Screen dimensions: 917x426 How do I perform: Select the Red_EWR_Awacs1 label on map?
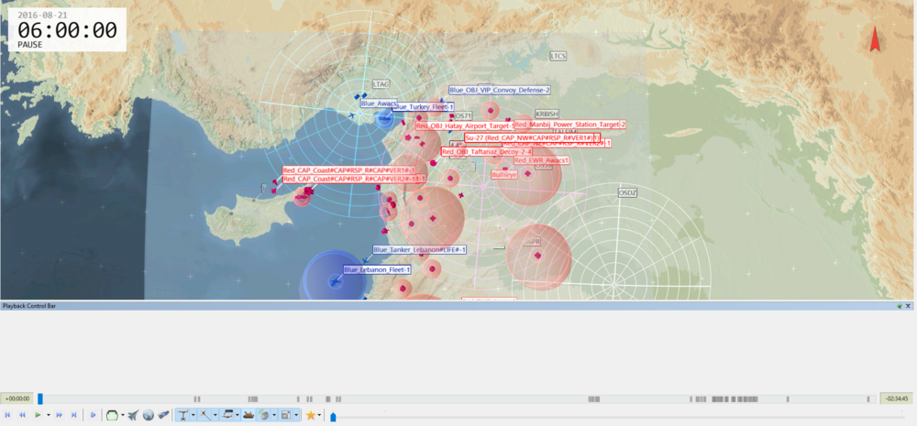coord(542,160)
